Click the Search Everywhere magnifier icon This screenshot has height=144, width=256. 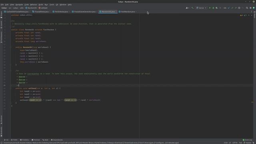pyautogui.click(x=247, y=8)
